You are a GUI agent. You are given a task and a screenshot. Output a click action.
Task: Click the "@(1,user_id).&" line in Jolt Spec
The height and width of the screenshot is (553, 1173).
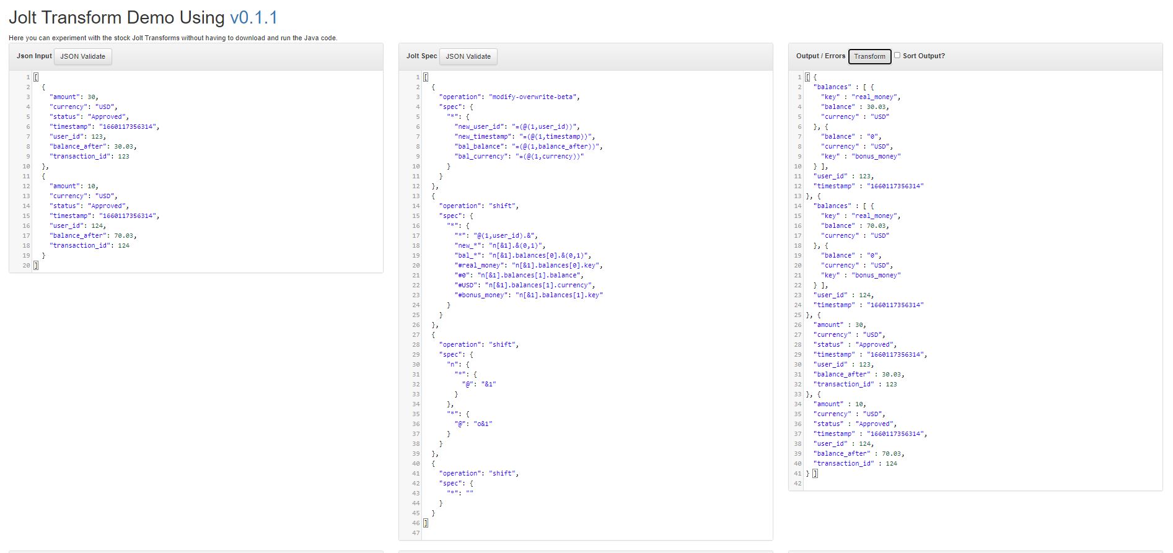(496, 235)
